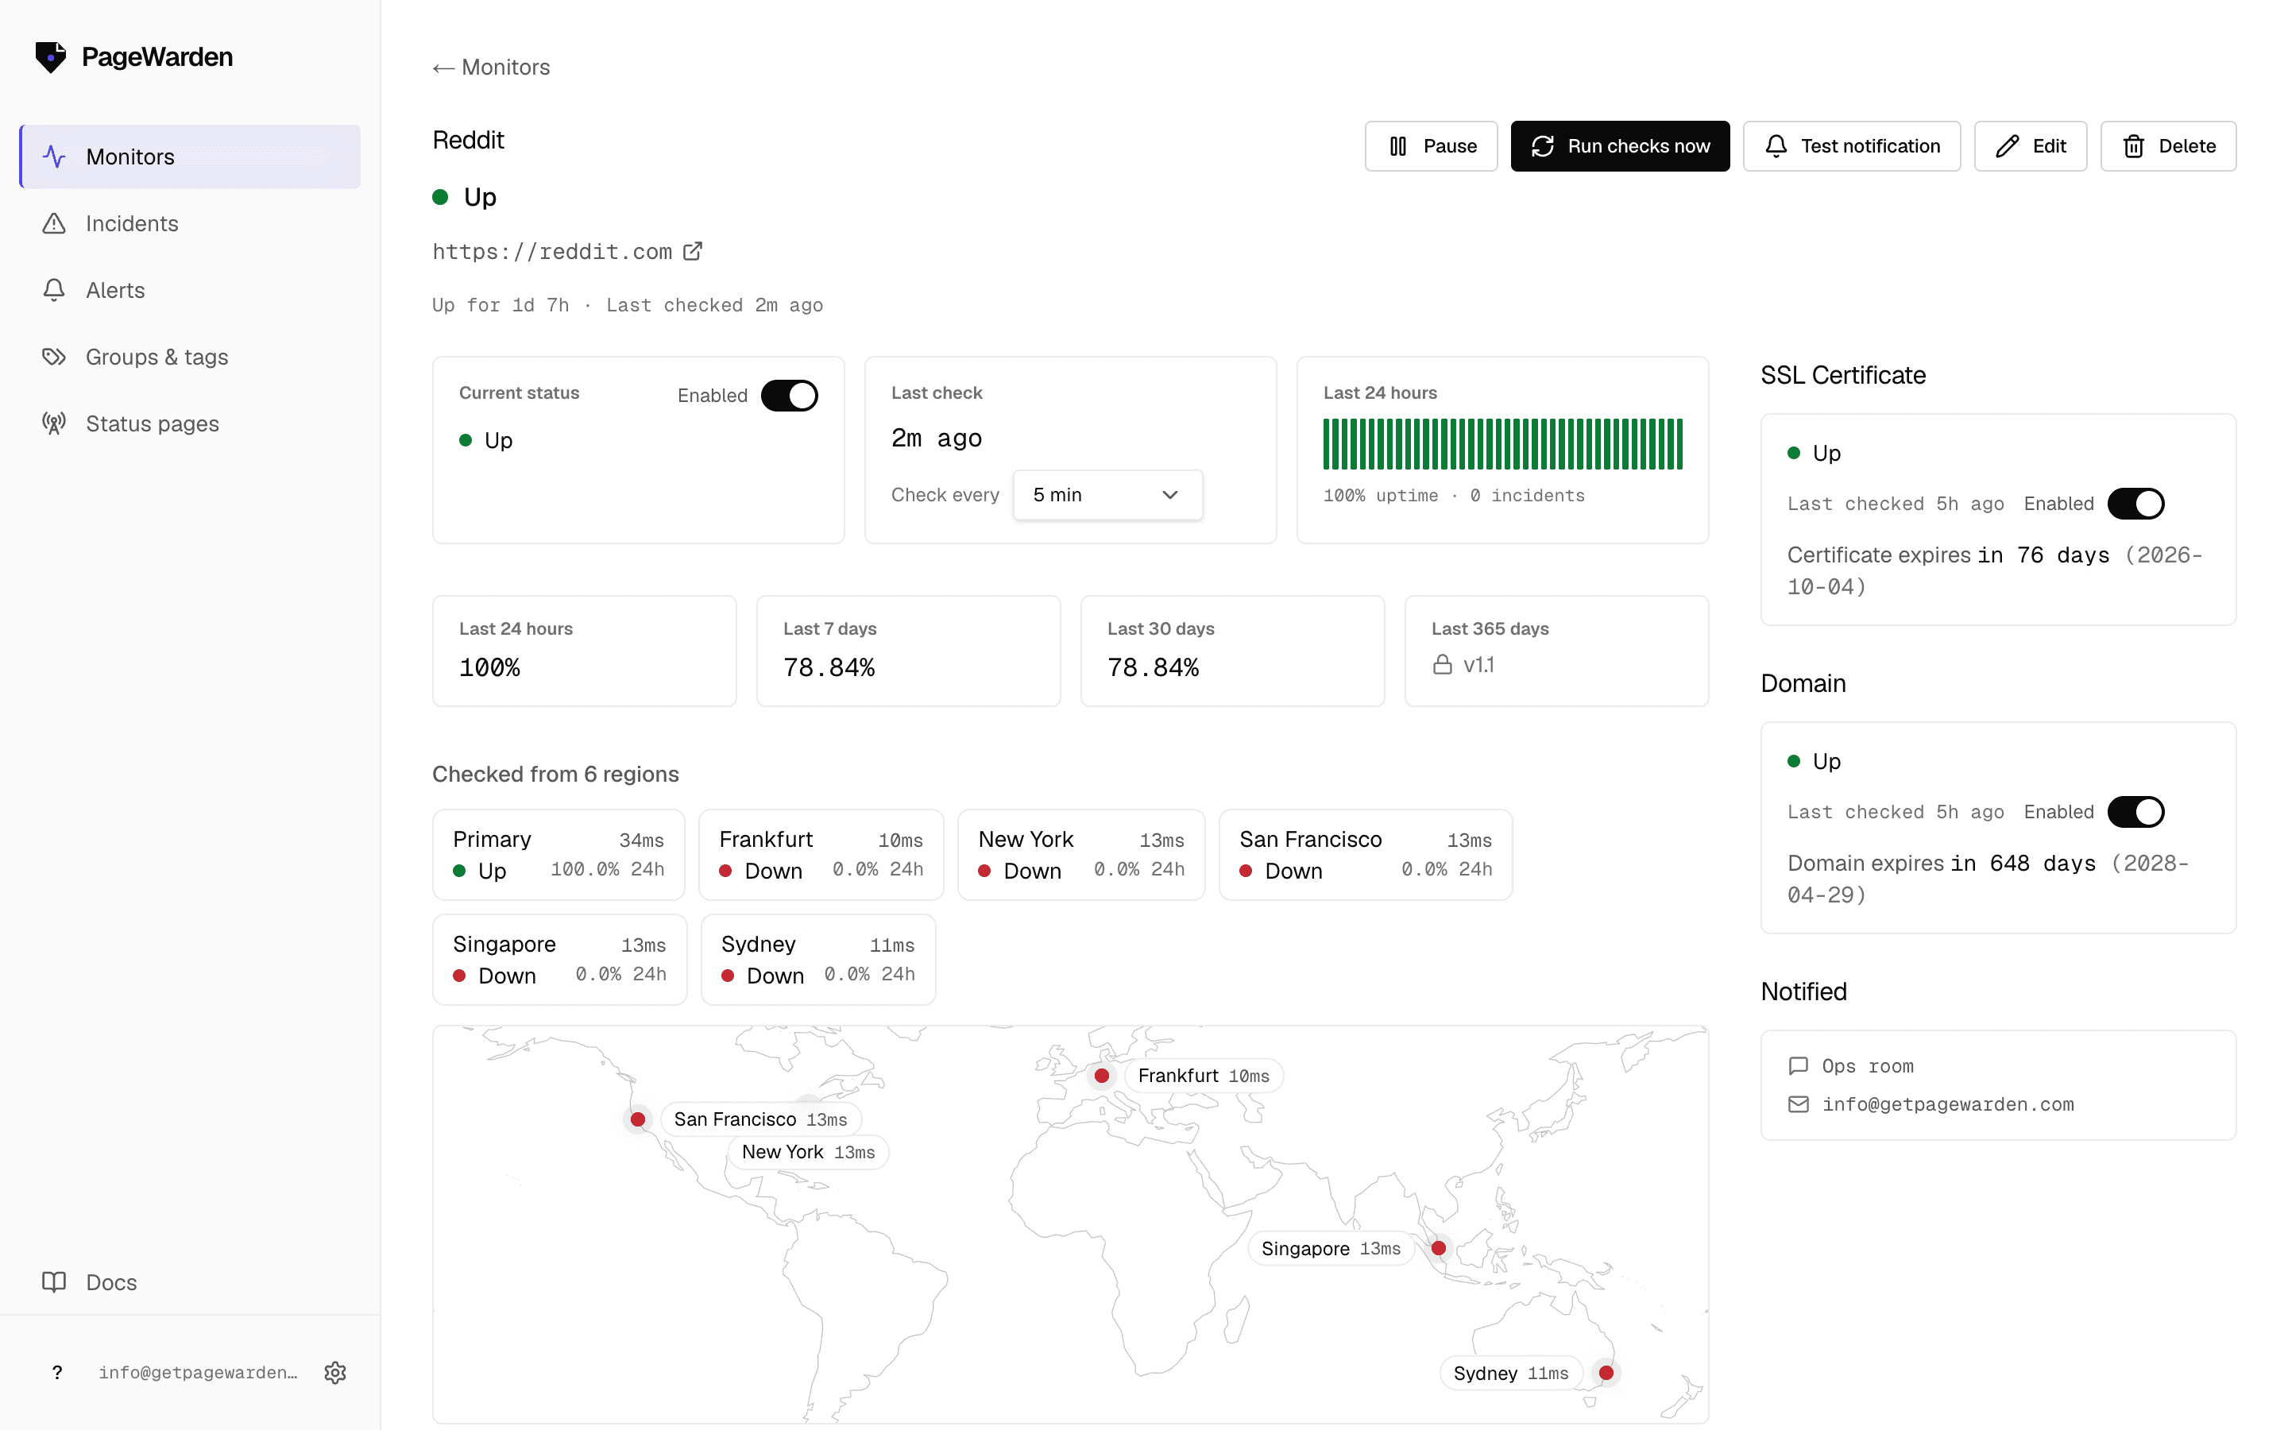
Task: Open Monitors in the sidebar
Action: [x=190, y=156]
